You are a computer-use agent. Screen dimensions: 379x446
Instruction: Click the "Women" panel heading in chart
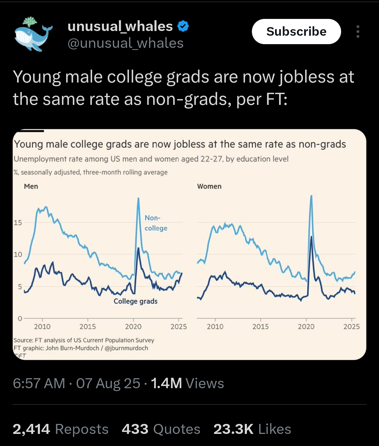point(209,186)
